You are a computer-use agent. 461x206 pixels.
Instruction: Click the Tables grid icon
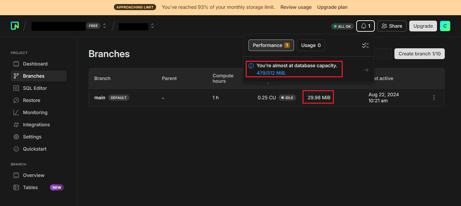point(16,187)
